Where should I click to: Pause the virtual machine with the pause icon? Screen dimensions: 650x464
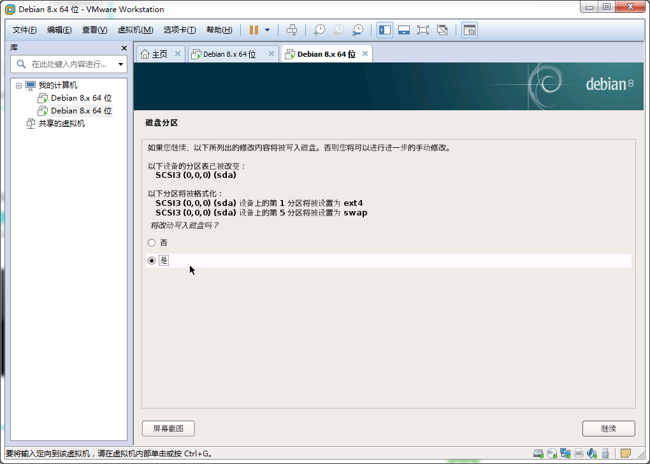click(254, 30)
